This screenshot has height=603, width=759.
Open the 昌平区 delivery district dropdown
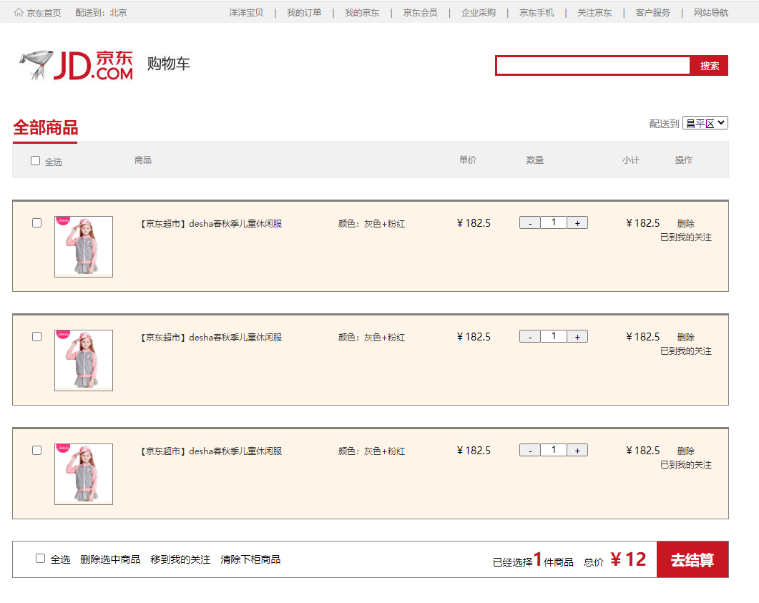click(x=705, y=123)
